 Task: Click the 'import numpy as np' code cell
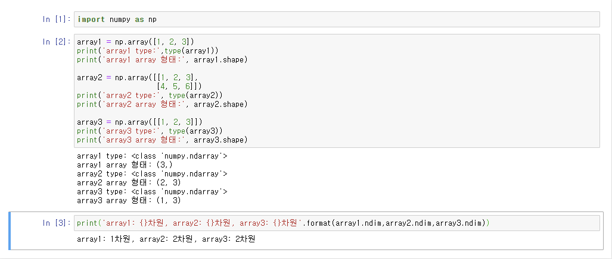pos(337,19)
